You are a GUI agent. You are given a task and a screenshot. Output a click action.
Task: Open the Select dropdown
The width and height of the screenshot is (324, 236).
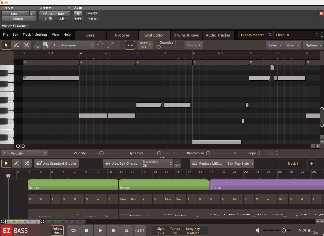tap(275, 45)
